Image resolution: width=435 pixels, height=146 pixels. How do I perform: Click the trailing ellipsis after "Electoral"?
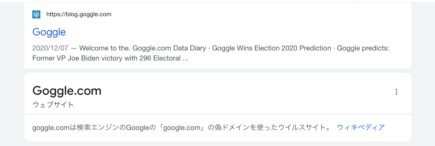tap(186, 58)
